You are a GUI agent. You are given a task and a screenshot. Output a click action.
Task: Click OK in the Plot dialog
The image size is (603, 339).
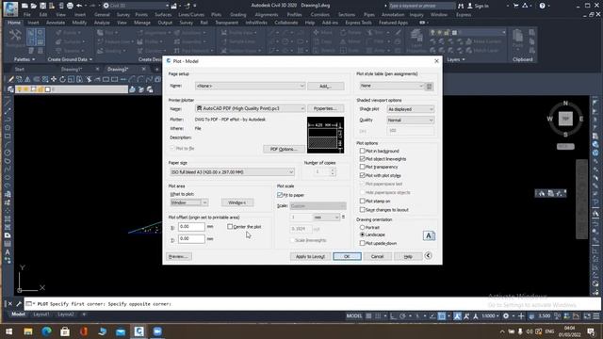tap(347, 256)
